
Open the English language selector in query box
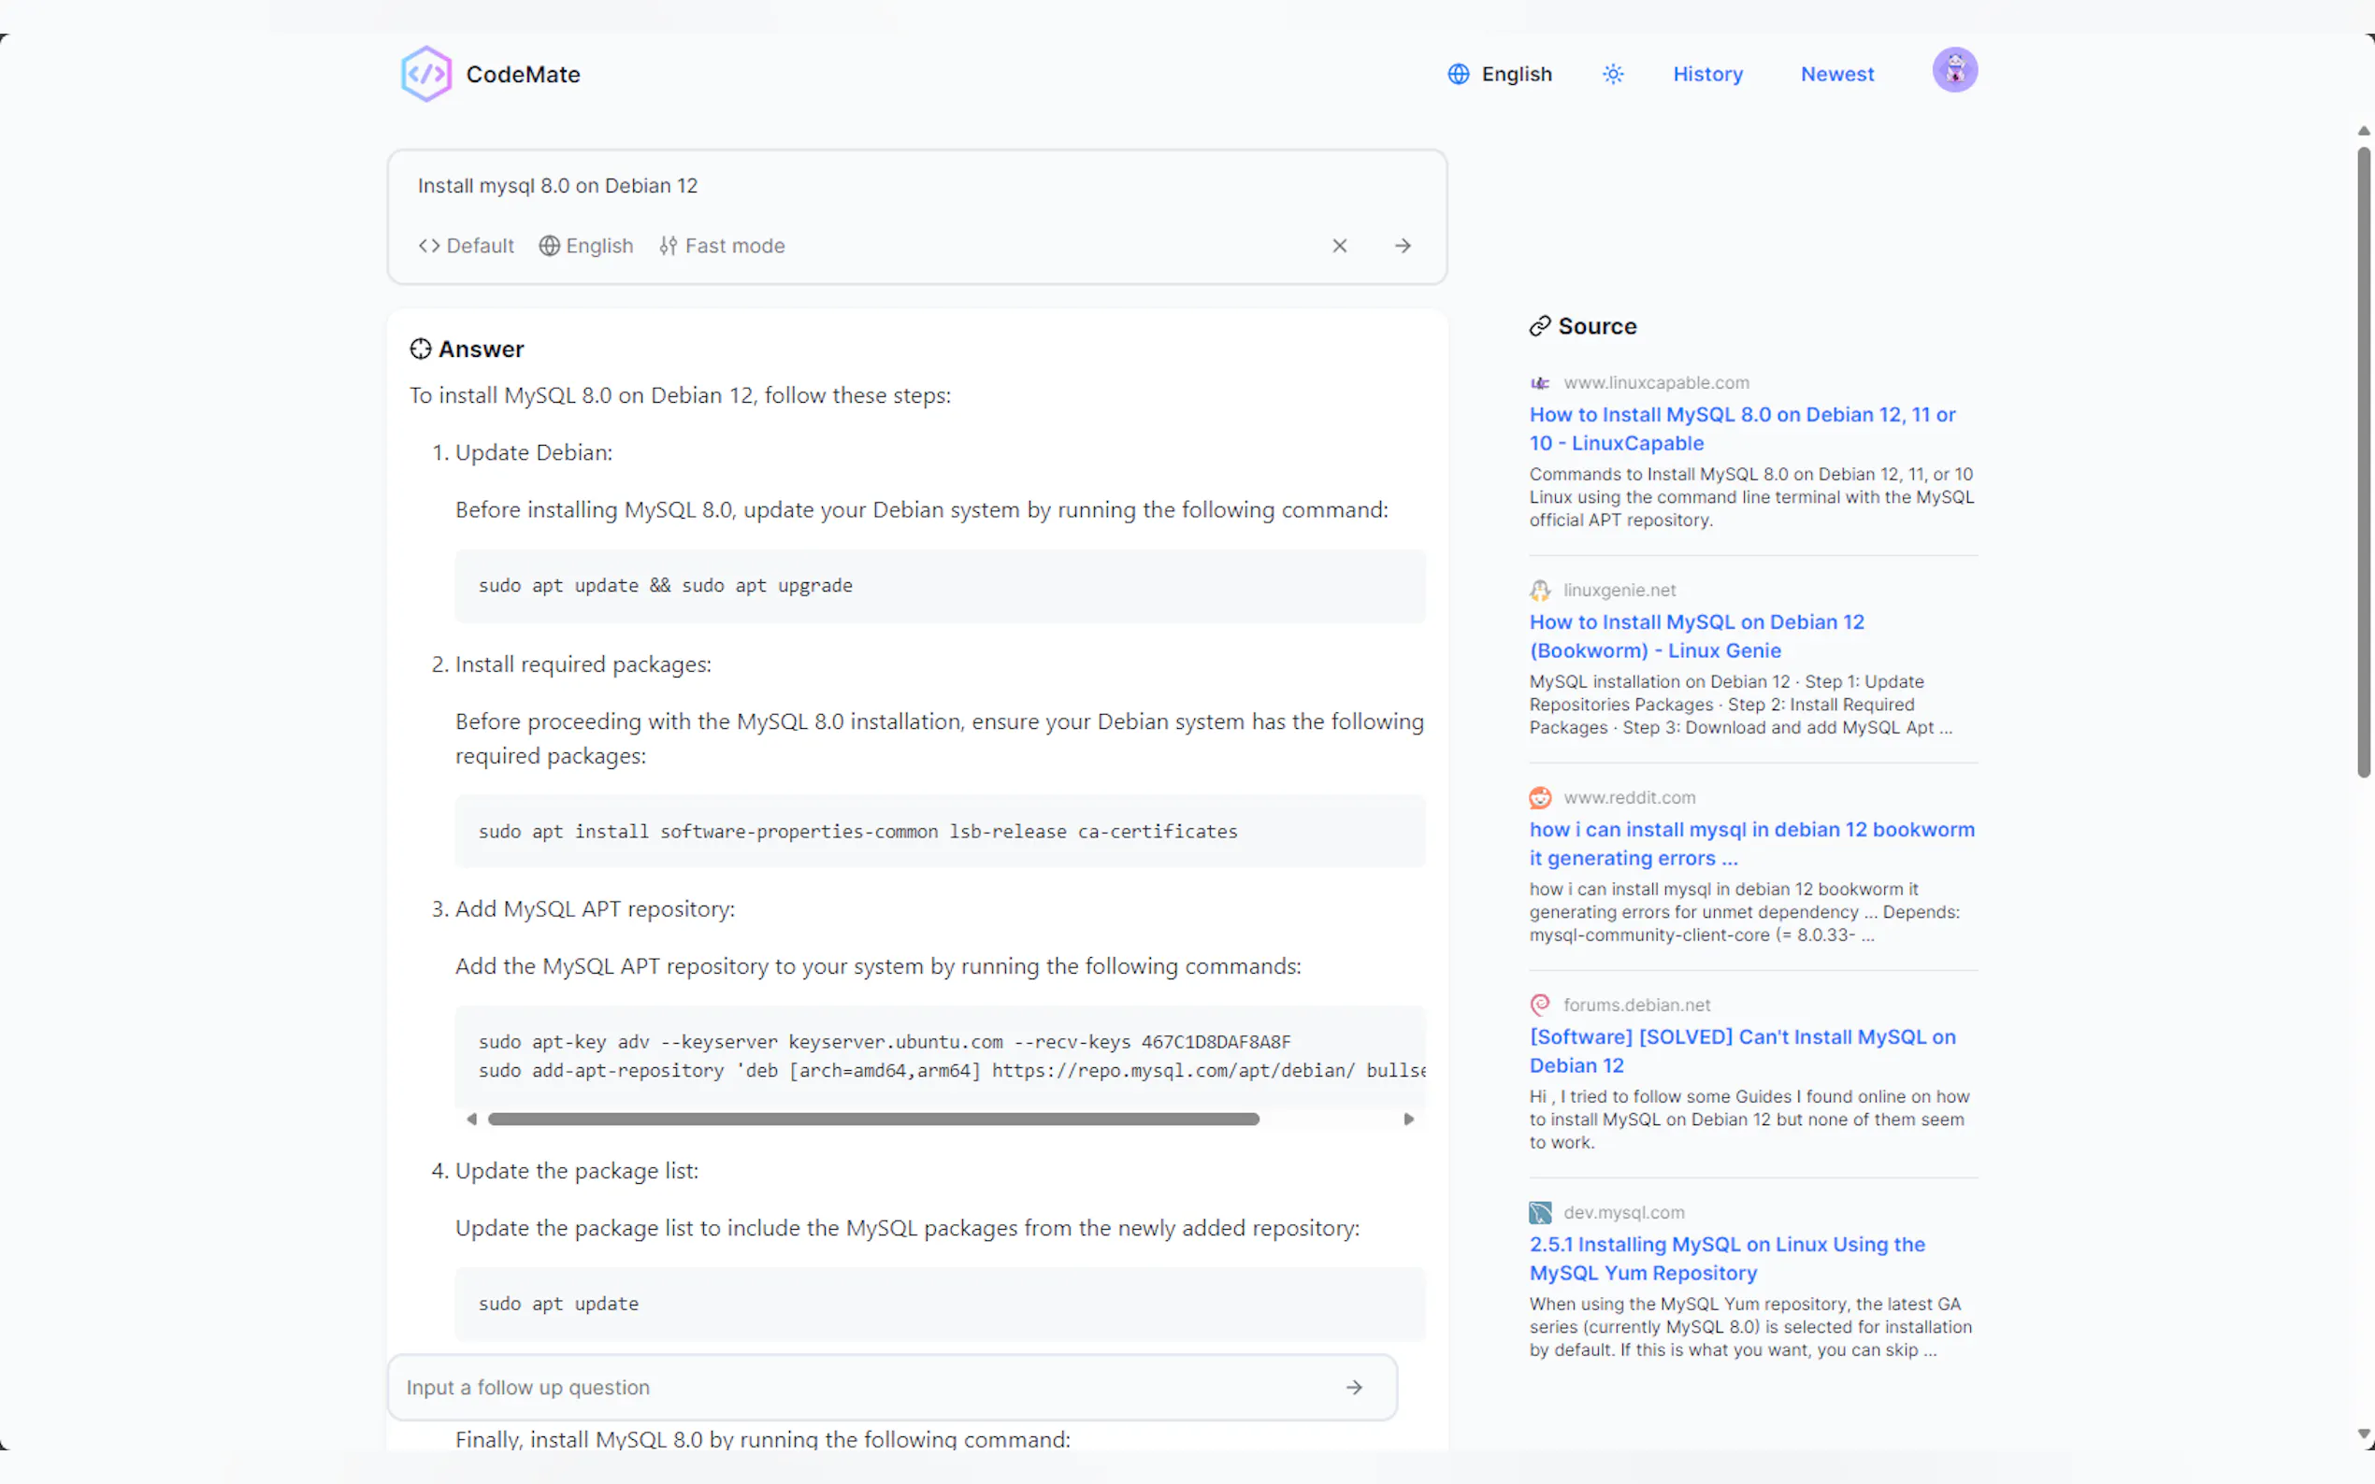coord(586,246)
